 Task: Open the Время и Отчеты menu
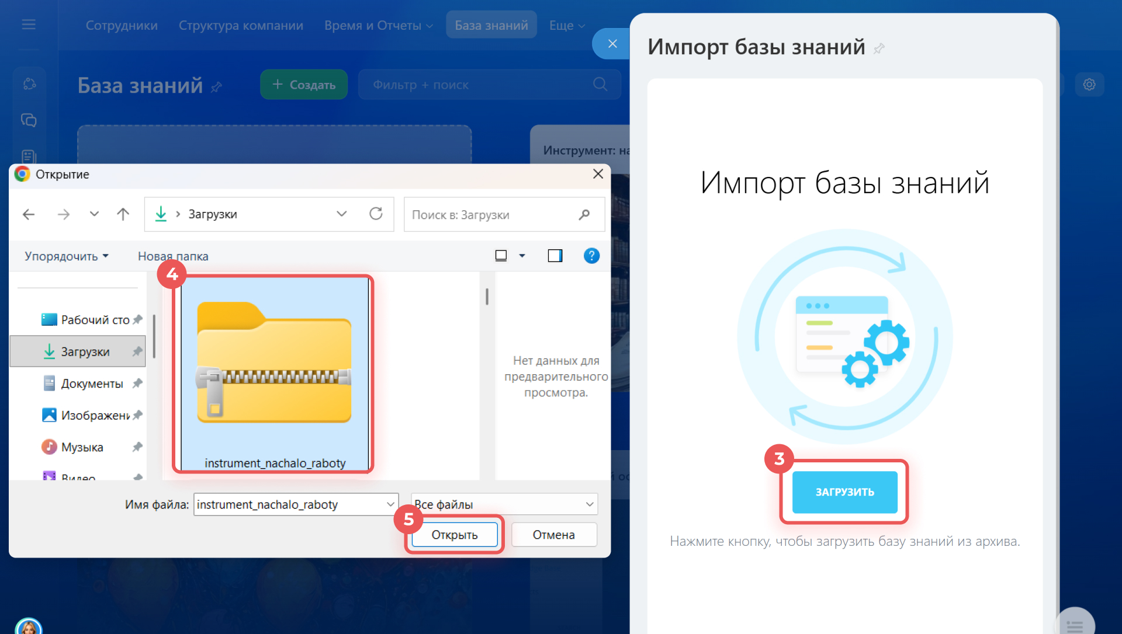click(378, 25)
